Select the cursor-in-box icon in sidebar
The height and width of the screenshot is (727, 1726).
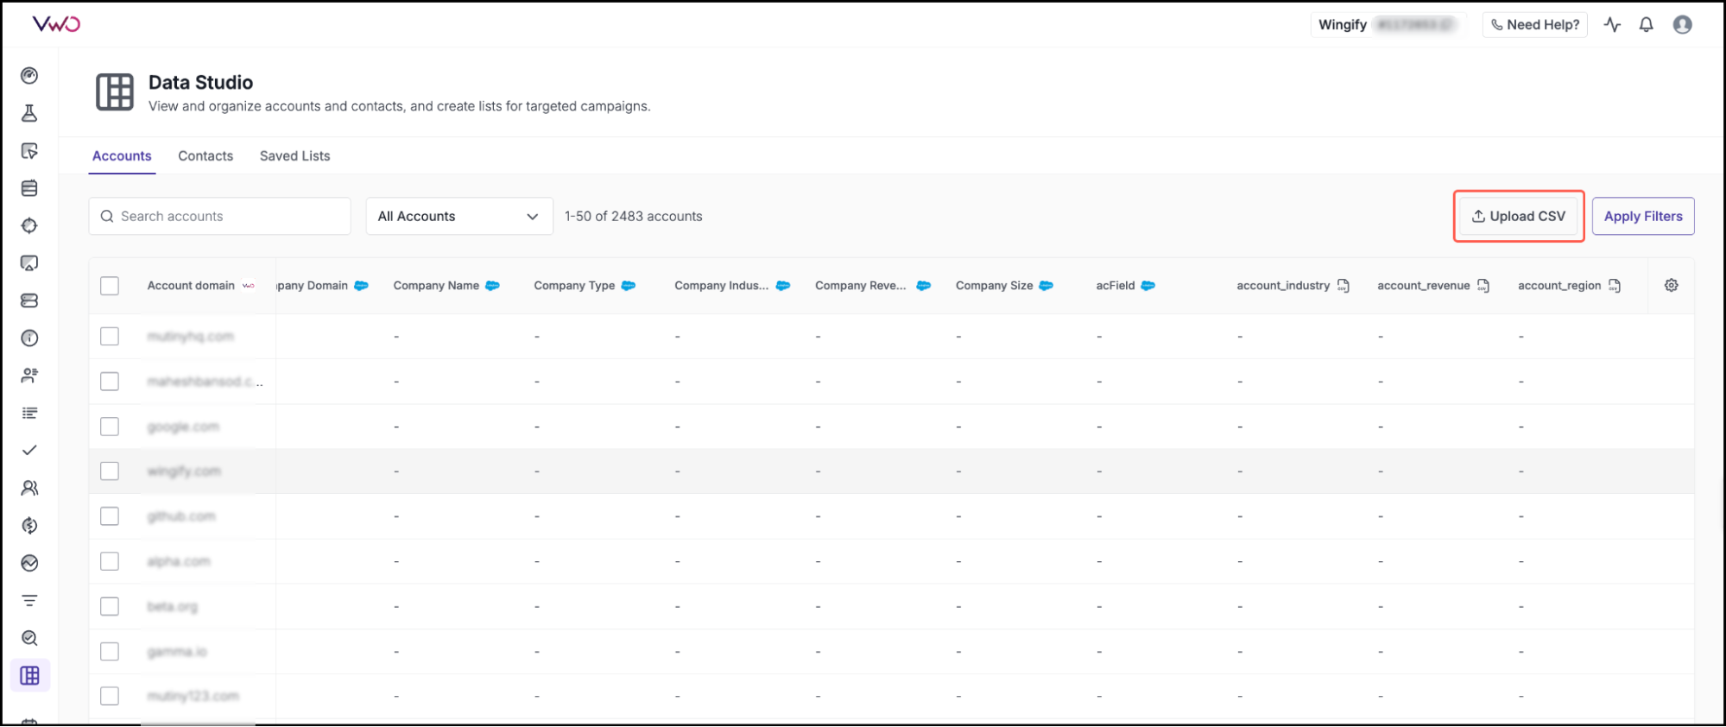pos(29,151)
